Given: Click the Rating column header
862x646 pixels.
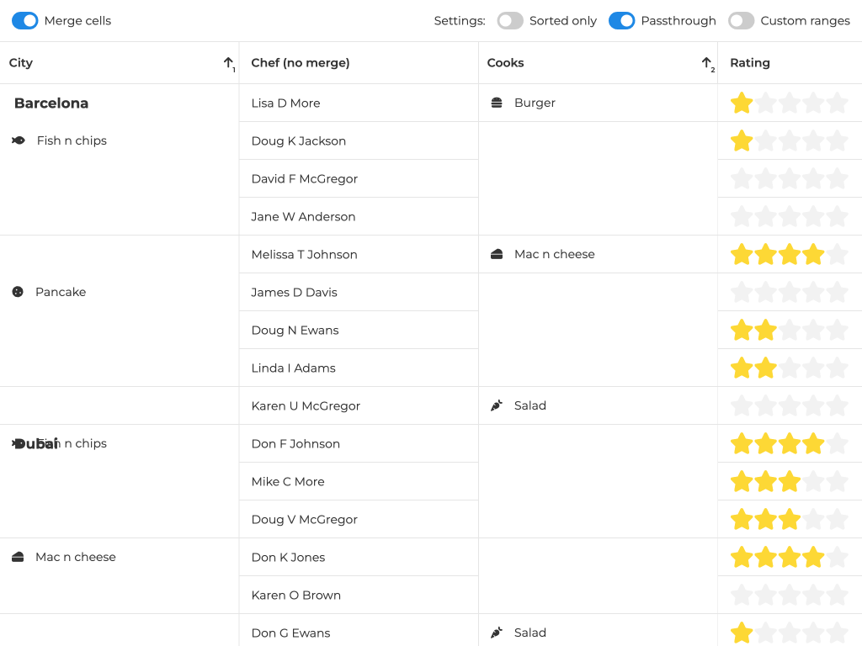Looking at the screenshot, I should [750, 63].
